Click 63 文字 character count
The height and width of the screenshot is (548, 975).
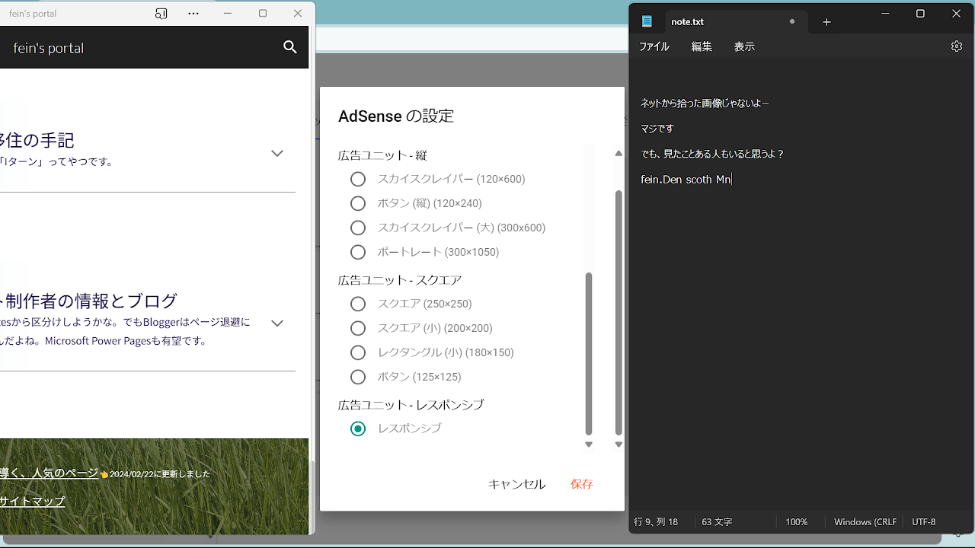(x=717, y=522)
